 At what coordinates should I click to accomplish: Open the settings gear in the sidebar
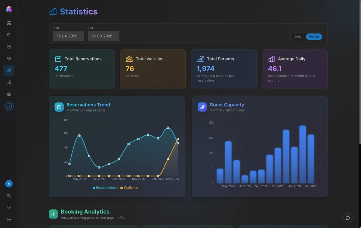tap(9, 94)
